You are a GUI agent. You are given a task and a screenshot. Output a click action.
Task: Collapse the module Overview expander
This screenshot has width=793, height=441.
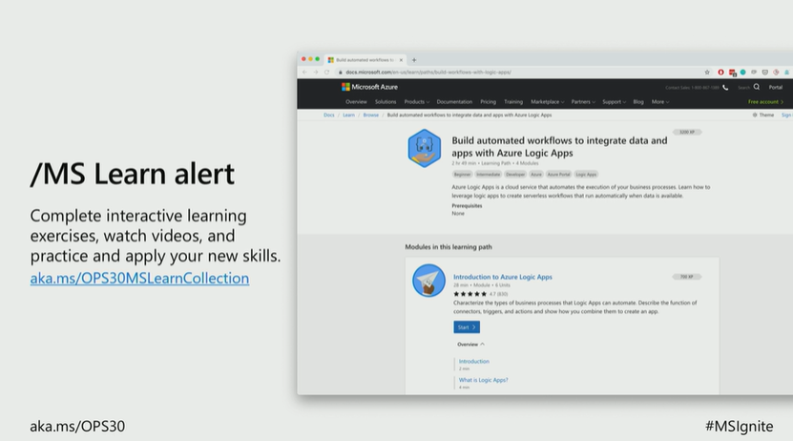[470, 345]
